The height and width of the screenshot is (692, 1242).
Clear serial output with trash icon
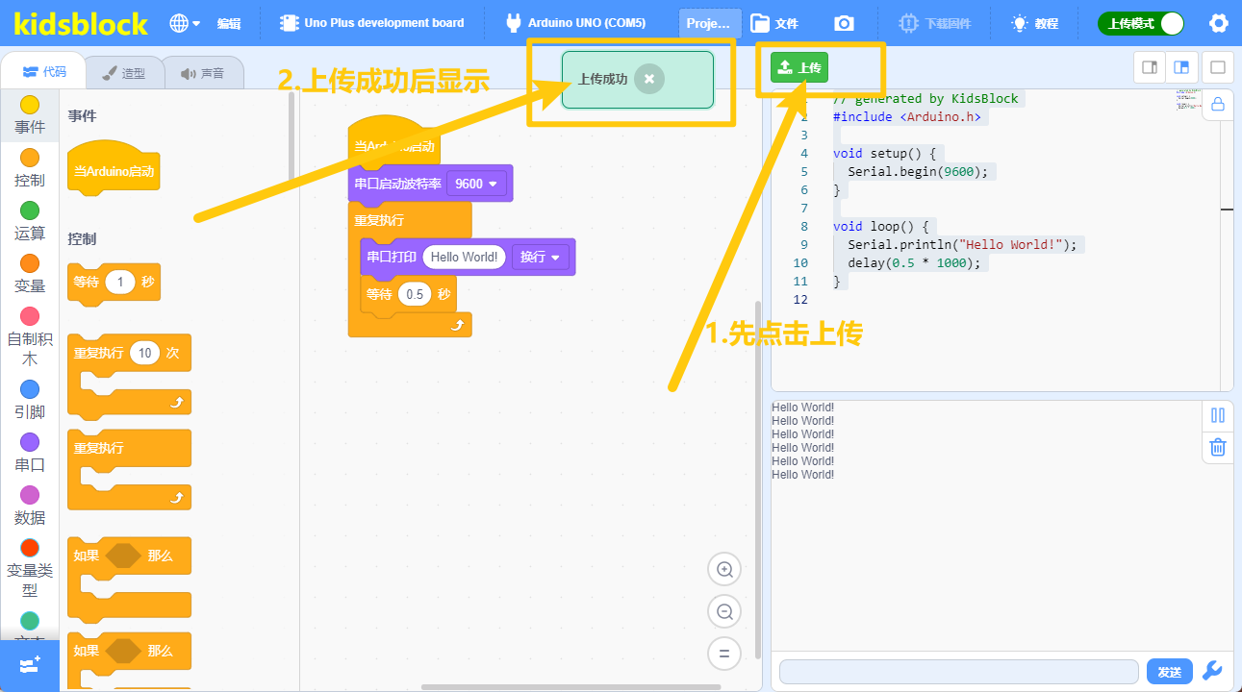[1218, 447]
